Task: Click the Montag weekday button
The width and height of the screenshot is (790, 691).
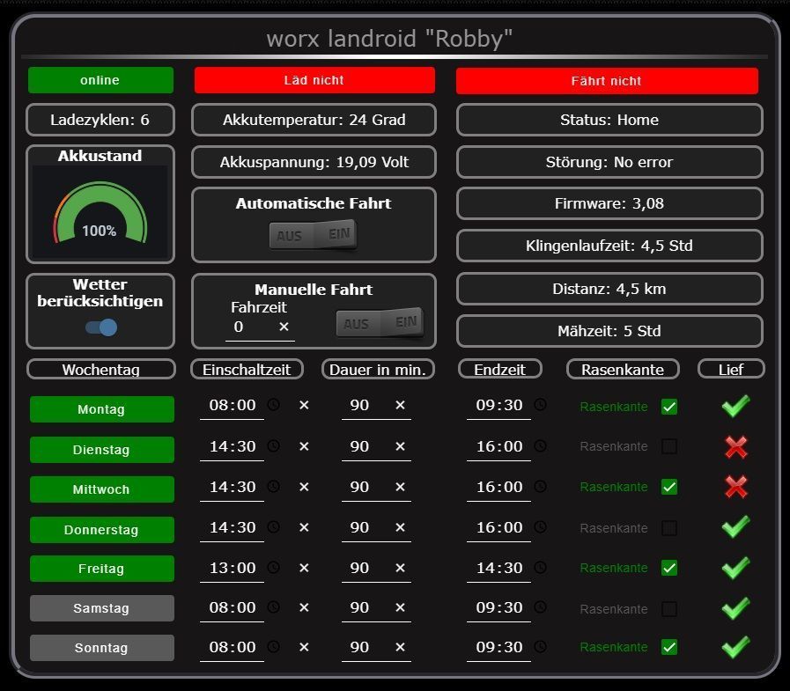Action: [102, 409]
